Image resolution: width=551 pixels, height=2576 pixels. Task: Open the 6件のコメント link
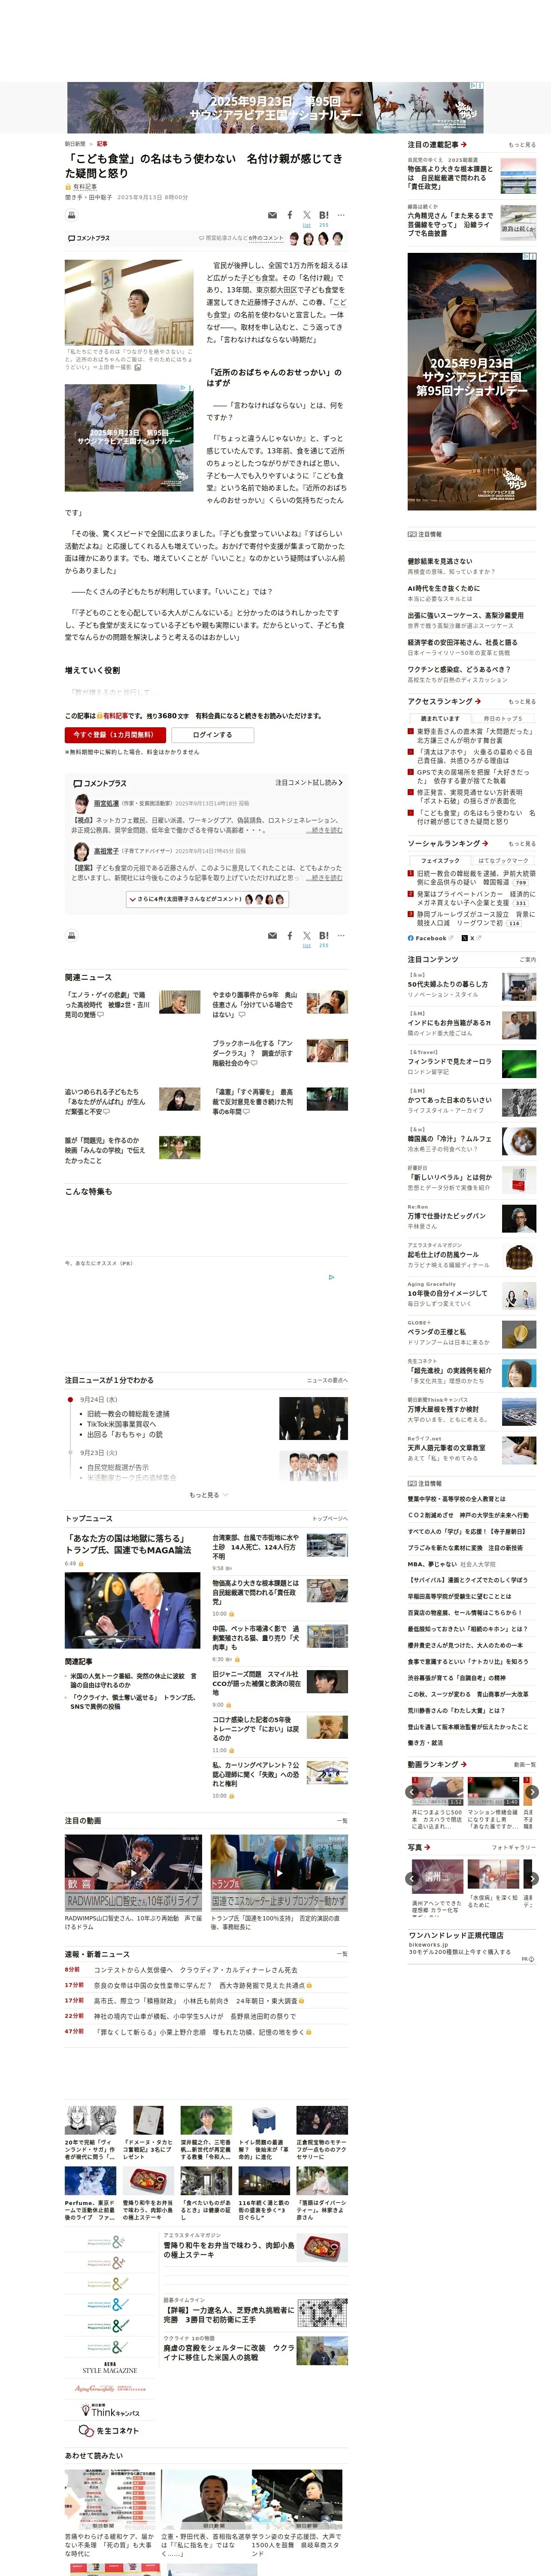[x=267, y=238]
